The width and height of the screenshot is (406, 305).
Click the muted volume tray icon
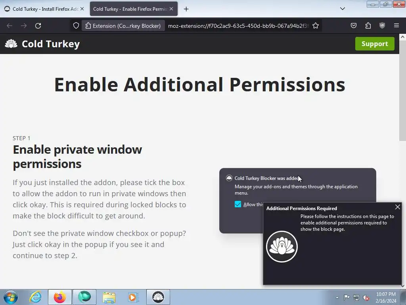(x=366, y=297)
